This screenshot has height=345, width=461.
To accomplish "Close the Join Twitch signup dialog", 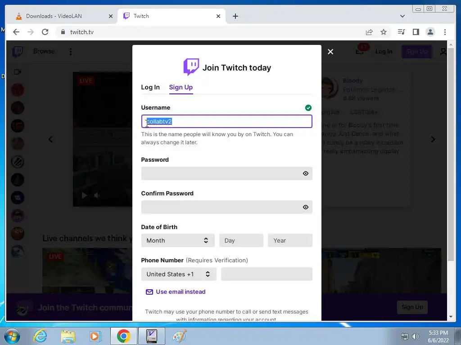I will coord(330,52).
